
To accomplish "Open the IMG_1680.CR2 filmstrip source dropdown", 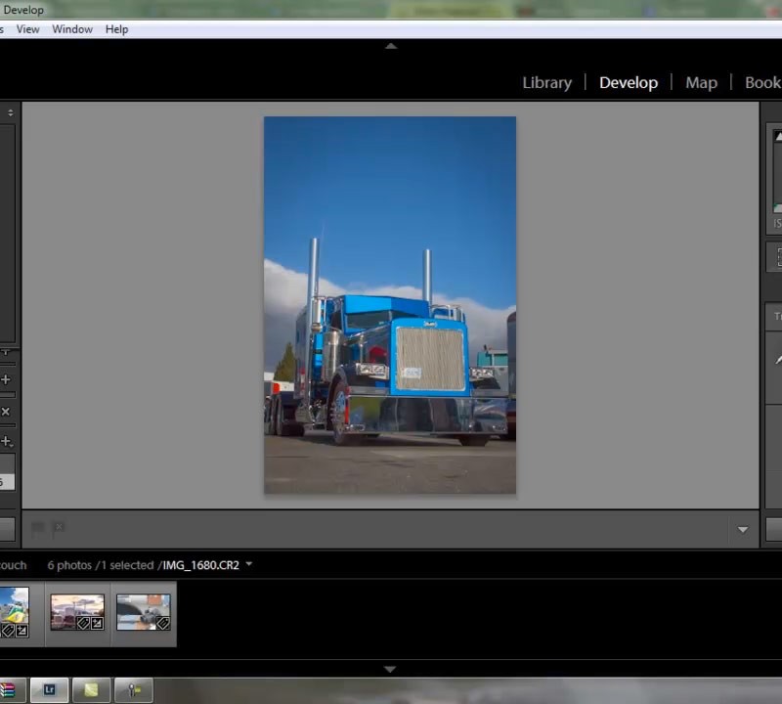I will pyautogui.click(x=249, y=564).
